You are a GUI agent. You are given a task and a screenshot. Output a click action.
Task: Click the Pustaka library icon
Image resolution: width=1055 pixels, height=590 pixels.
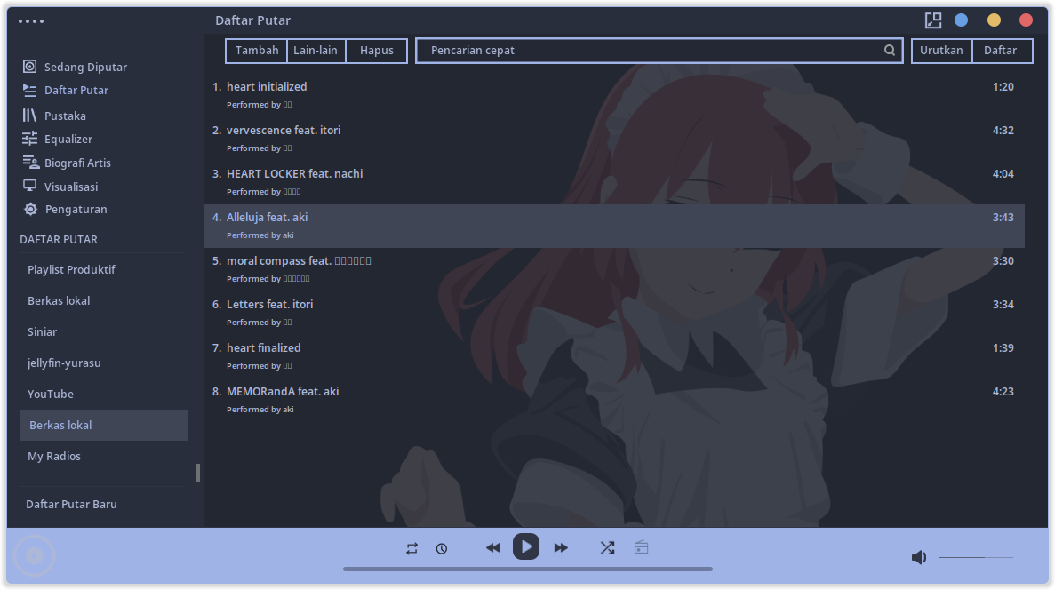[29, 116]
